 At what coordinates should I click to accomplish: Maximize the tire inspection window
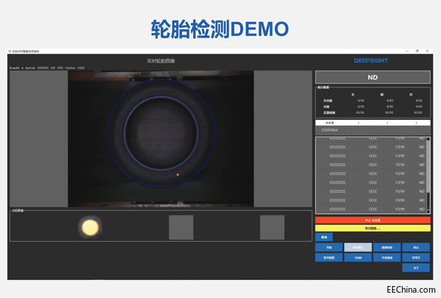417,51
